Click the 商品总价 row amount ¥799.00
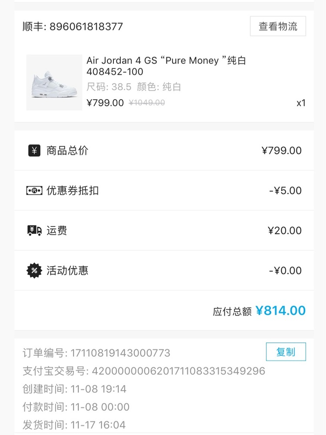This screenshot has height=435, width=326. 281,151
